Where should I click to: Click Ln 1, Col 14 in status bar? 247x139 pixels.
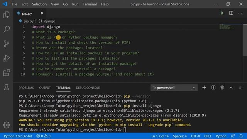point(160,136)
